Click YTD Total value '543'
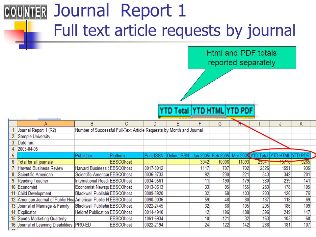316x237 pixels. click(x=260, y=174)
